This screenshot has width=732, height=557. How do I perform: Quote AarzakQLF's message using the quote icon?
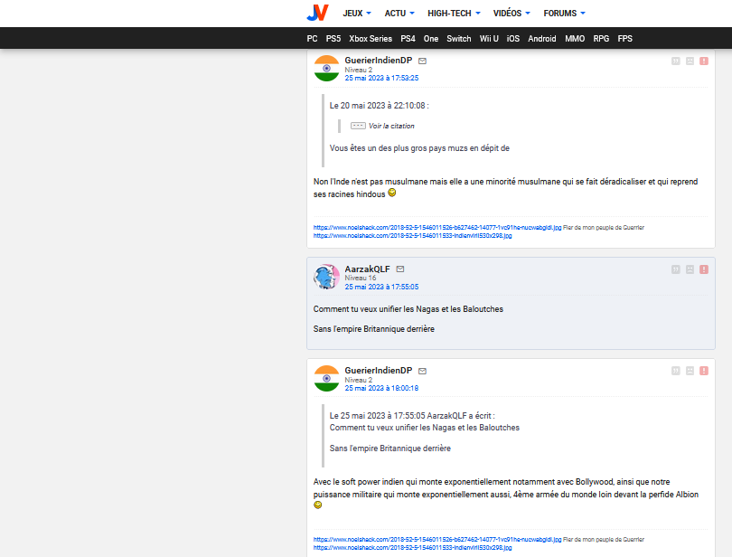675,269
